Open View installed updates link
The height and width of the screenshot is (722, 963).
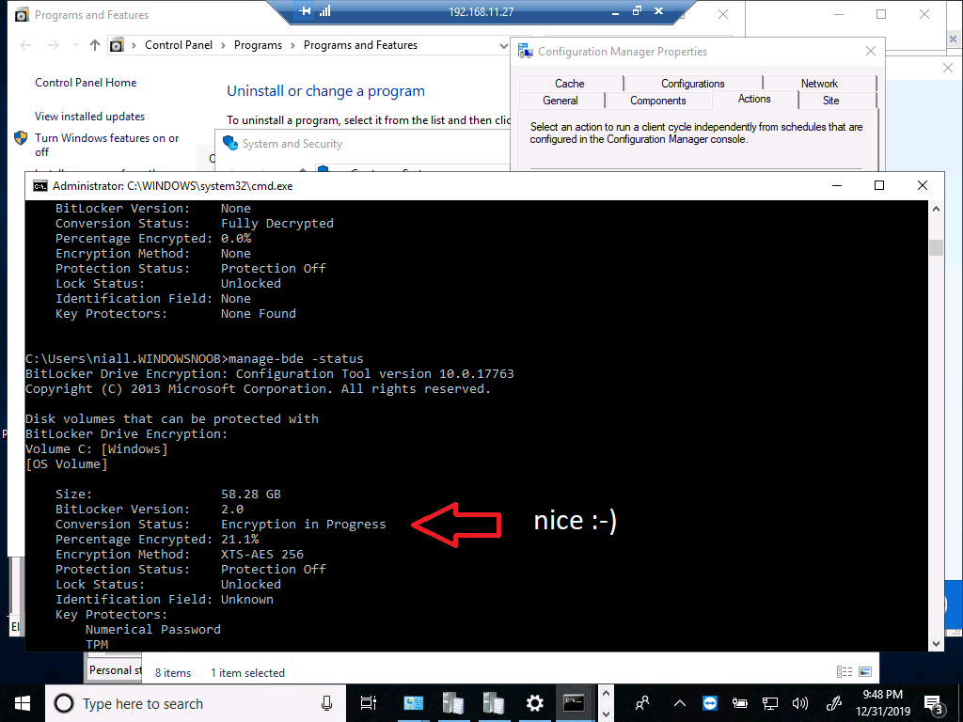click(89, 116)
